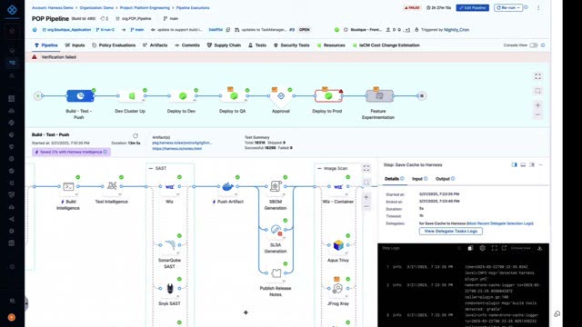Screen dimensions: 582x327
Task: Open the Resources tab
Action: [331, 45]
